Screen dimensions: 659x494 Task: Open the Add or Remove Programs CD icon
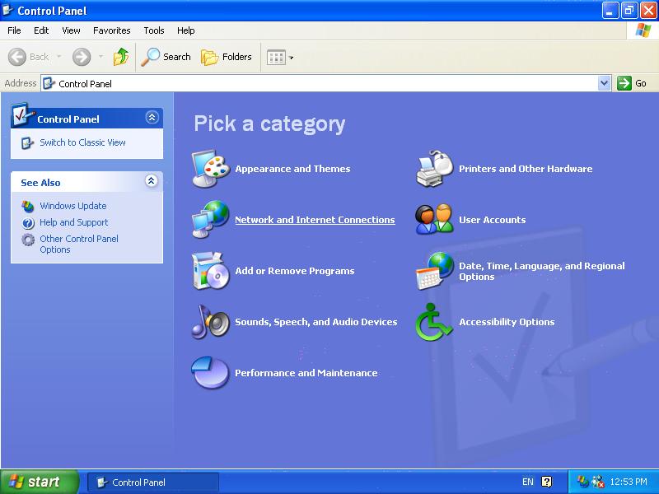tap(211, 271)
